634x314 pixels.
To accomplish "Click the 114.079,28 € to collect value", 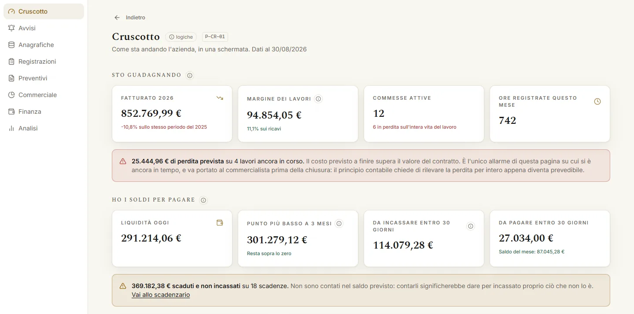I will [403, 245].
